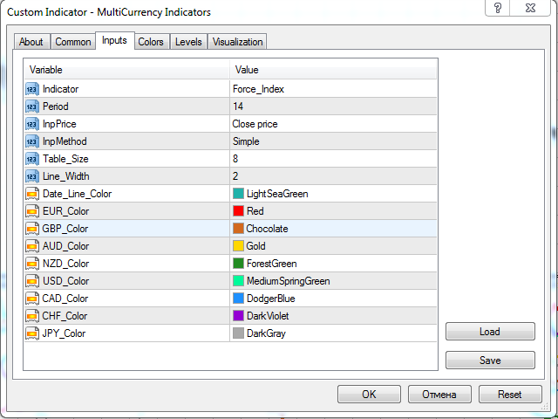Click the Value column header
Screen dimensions: 558x419
tap(333, 70)
